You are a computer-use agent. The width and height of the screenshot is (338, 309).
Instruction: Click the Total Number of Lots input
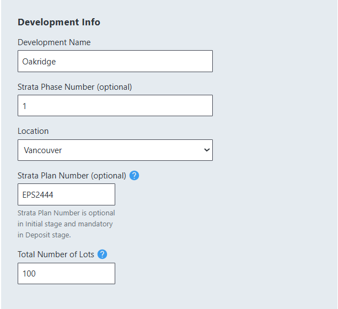(x=66, y=273)
